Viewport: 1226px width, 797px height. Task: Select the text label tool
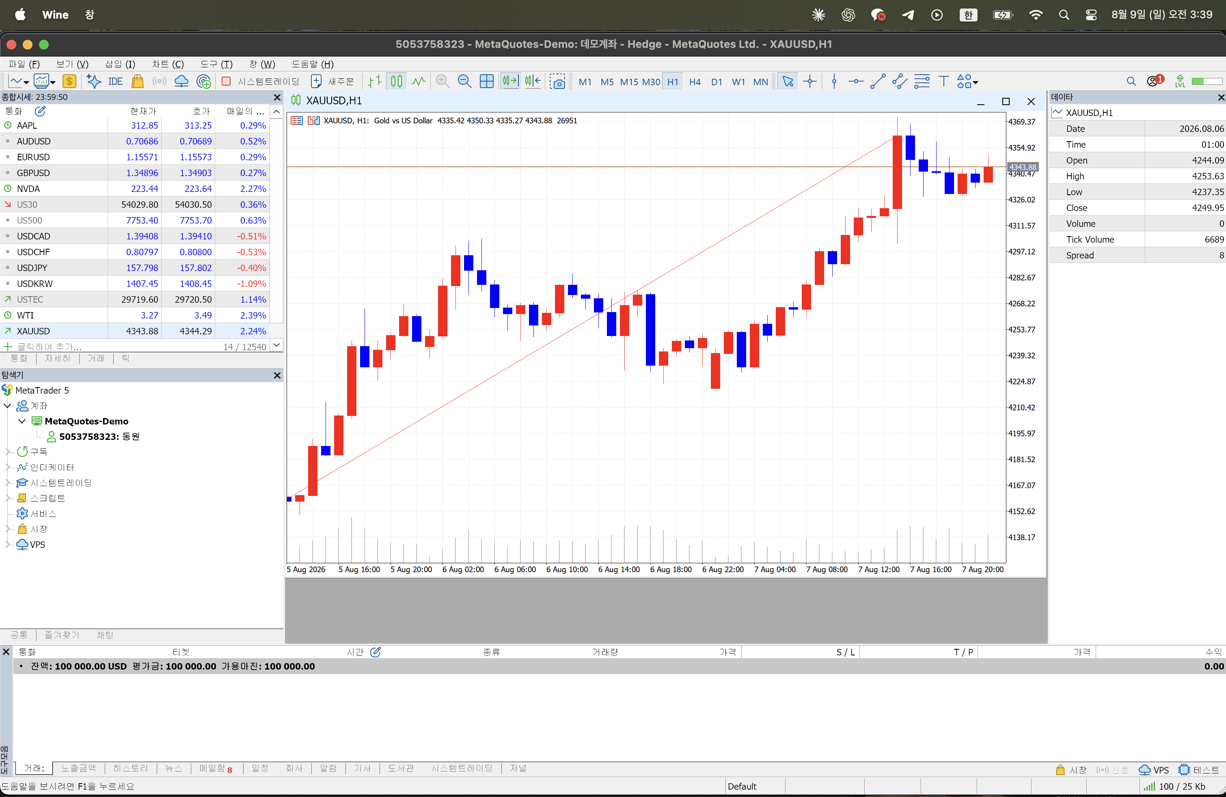[x=943, y=81]
